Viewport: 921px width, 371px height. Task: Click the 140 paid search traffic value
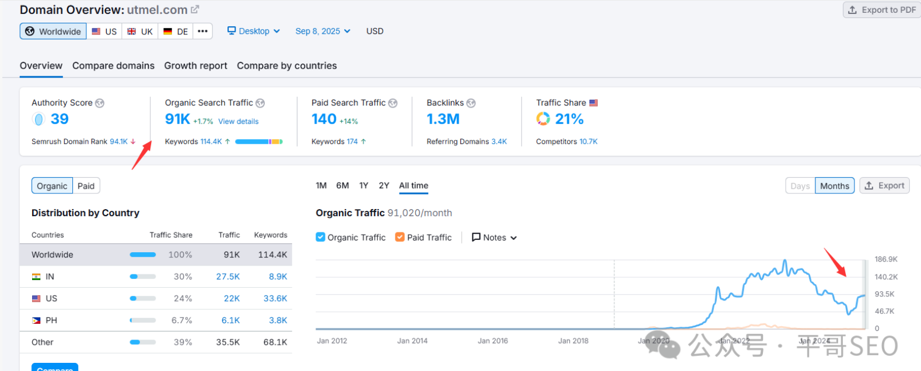pyautogui.click(x=324, y=119)
